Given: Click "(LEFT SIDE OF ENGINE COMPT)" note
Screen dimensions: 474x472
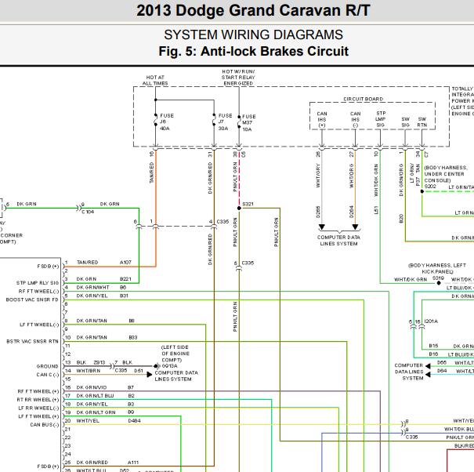Looking at the screenshot, I should (175, 354).
